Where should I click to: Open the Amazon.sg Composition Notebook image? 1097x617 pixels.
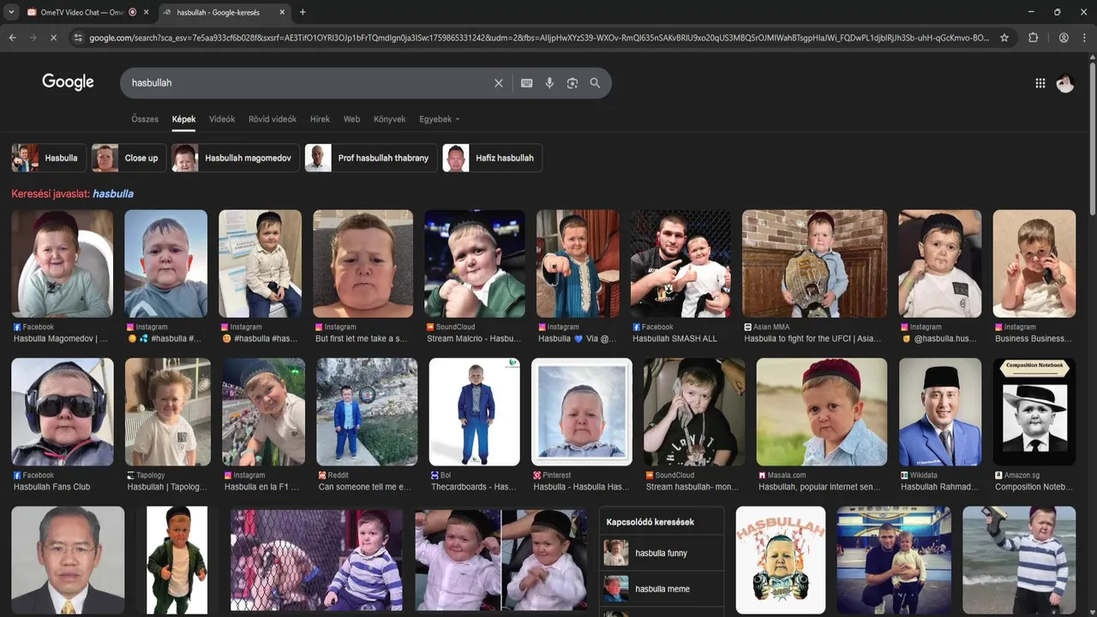click(x=1034, y=412)
